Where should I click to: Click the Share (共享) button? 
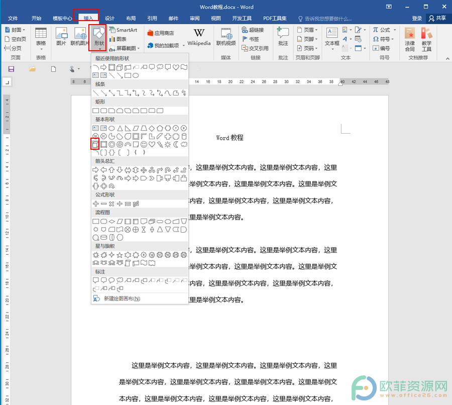437,18
